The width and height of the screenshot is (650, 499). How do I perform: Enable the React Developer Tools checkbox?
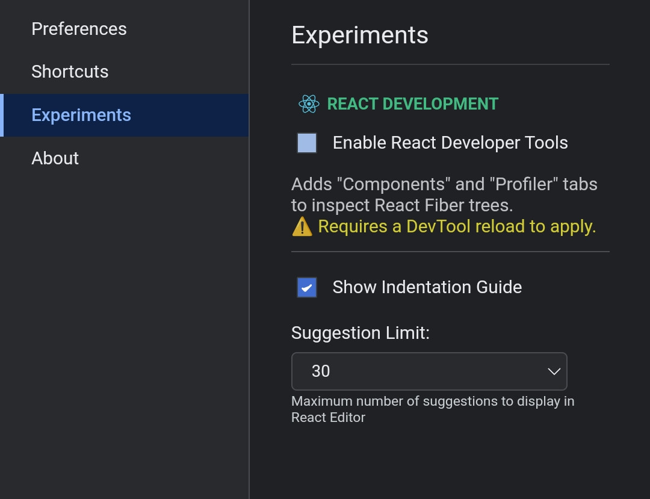[307, 143]
